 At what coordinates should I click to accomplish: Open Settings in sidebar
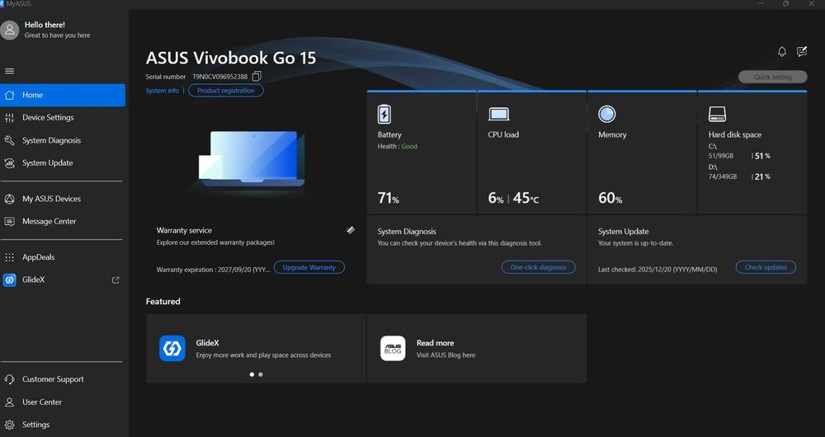(63, 425)
